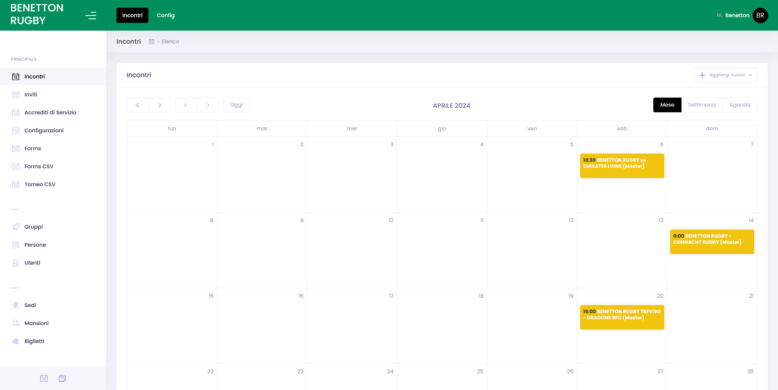Click the Mansioni icon in sidebar
This screenshot has height=390, width=778.
point(16,323)
